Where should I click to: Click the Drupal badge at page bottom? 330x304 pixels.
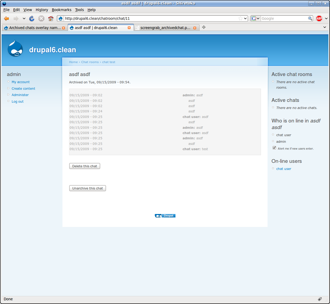[165, 216]
